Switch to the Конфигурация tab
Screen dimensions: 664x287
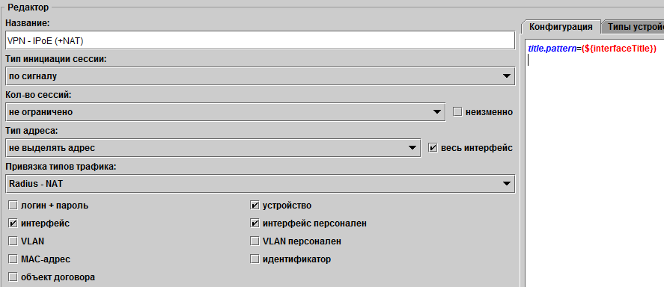click(x=561, y=27)
